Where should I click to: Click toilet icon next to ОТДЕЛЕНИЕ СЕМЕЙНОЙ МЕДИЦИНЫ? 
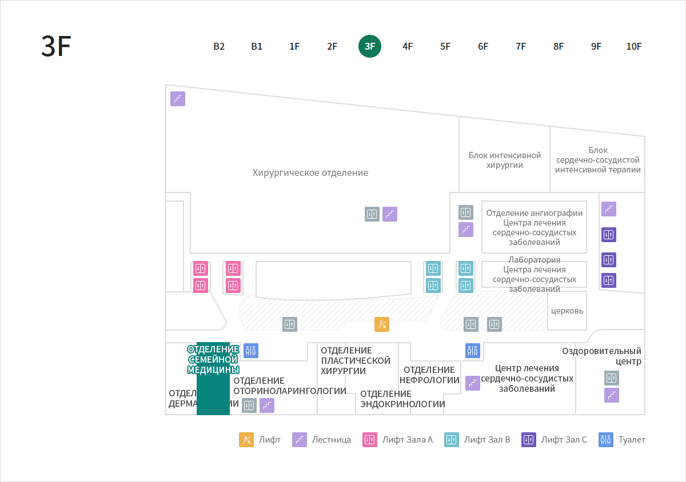(x=251, y=351)
